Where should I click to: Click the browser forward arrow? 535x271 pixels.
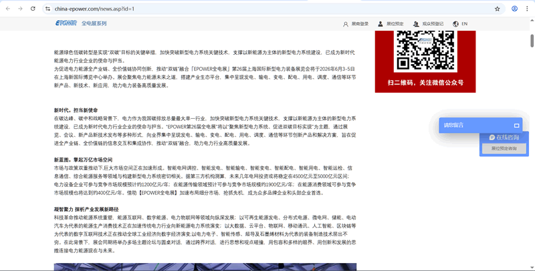click(x=20, y=9)
